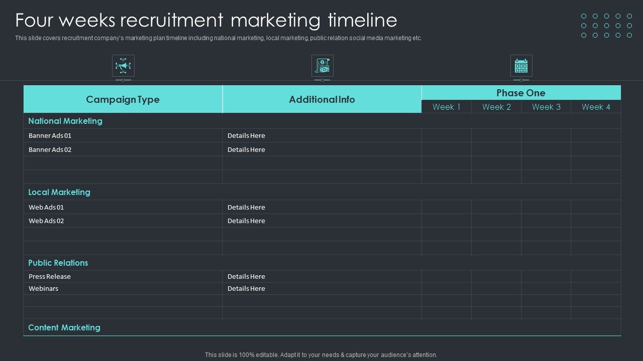Click 'Details Here' in the Webinars row
This screenshot has width=643, height=361.
pyautogui.click(x=246, y=288)
